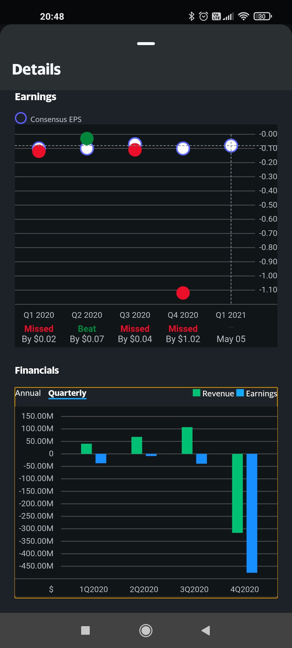Screen dimensions: 292x648
Task: Open recent apps with square button
Action: [85, 631]
